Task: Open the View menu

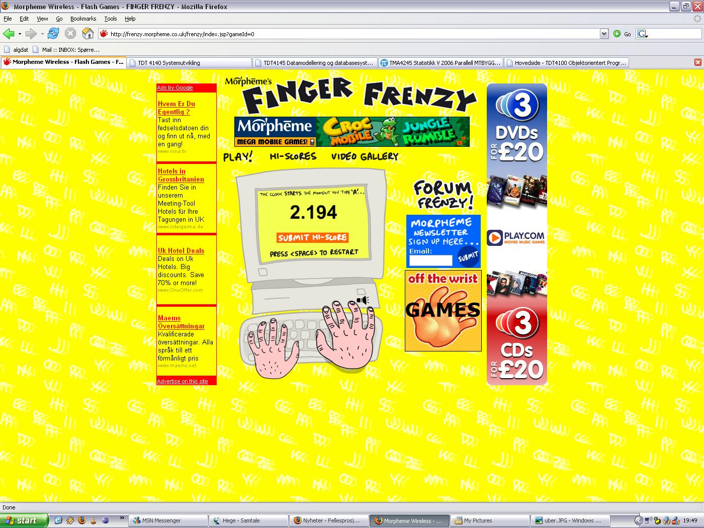Action: [42, 19]
